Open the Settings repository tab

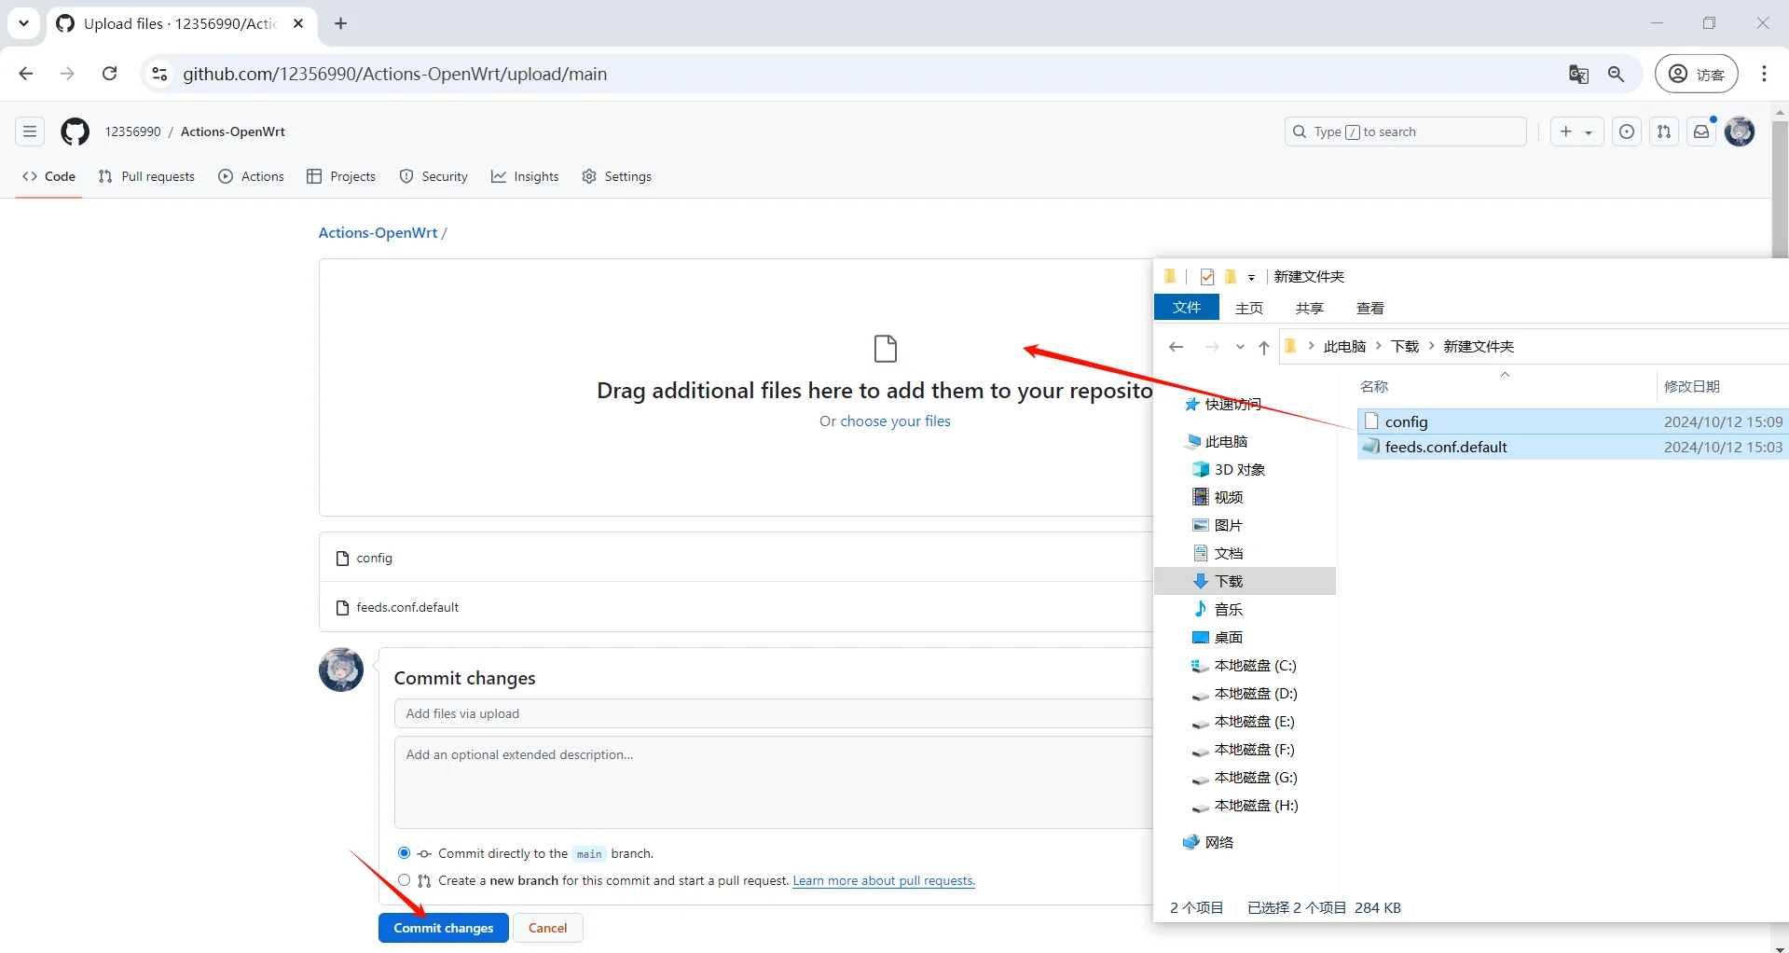point(616,176)
